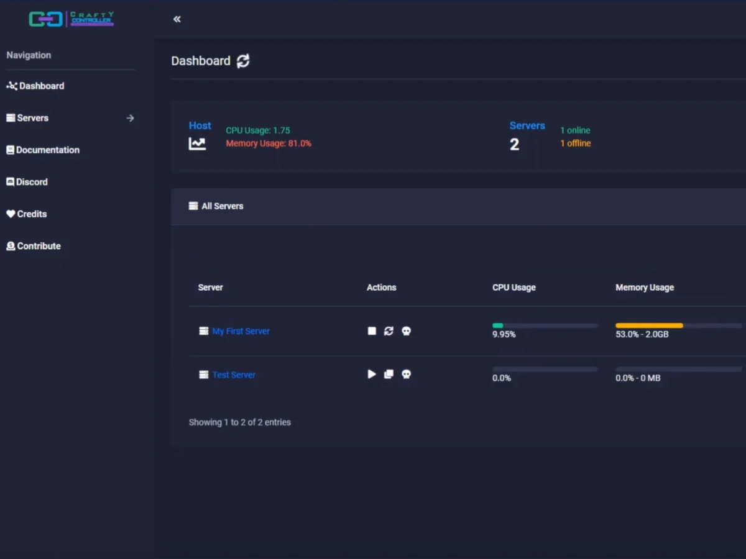Image resolution: width=746 pixels, height=559 pixels.
Task: Click 'Showing 1 to 2 of 2 entries'
Action: click(240, 422)
